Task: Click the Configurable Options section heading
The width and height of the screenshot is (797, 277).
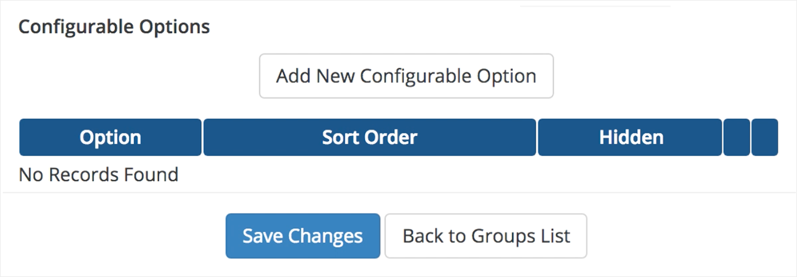Action: (x=114, y=27)
